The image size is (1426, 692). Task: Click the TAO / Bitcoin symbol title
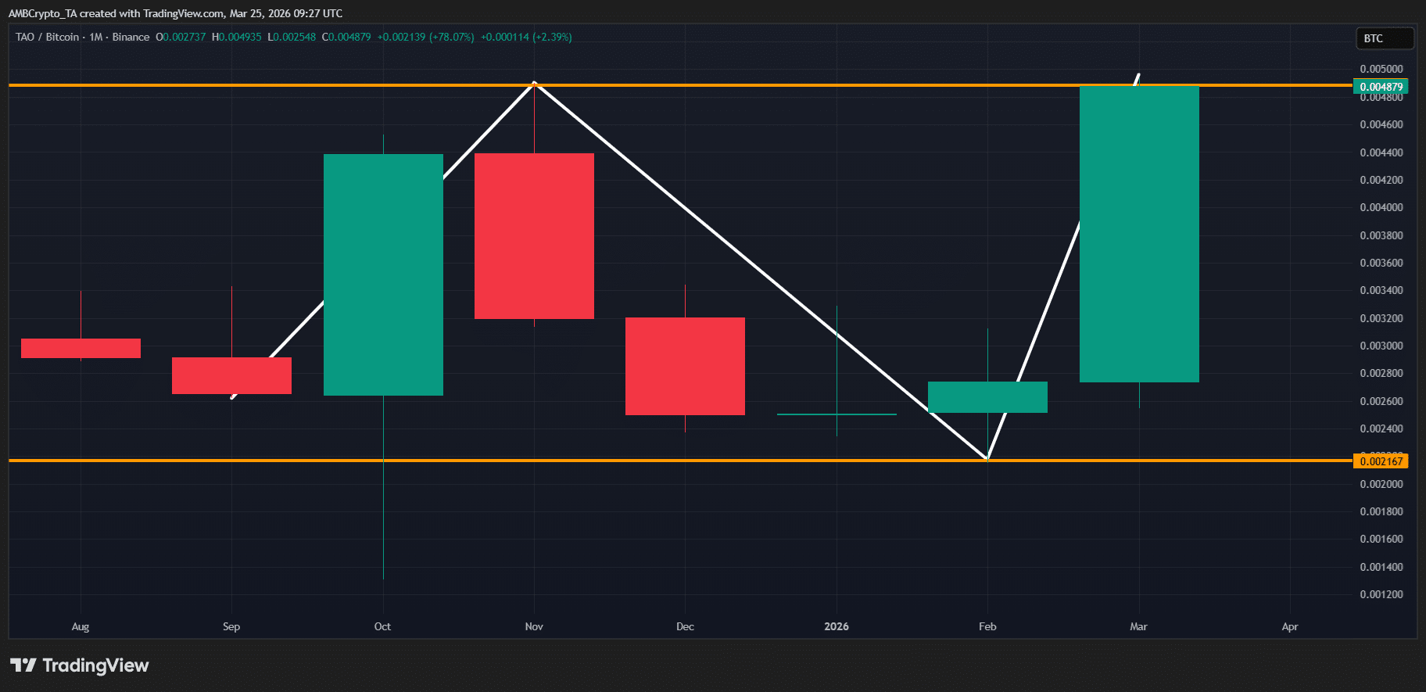pos(47,37)
